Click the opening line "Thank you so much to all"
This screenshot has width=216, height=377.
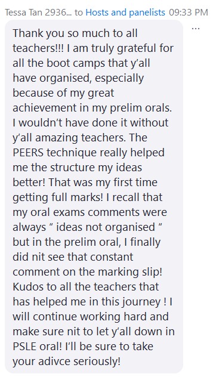[x=75, y=33]
